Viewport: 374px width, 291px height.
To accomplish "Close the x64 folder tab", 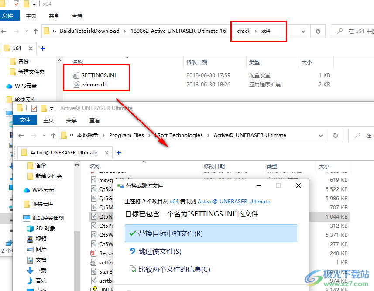I will (x=31, y=48).
